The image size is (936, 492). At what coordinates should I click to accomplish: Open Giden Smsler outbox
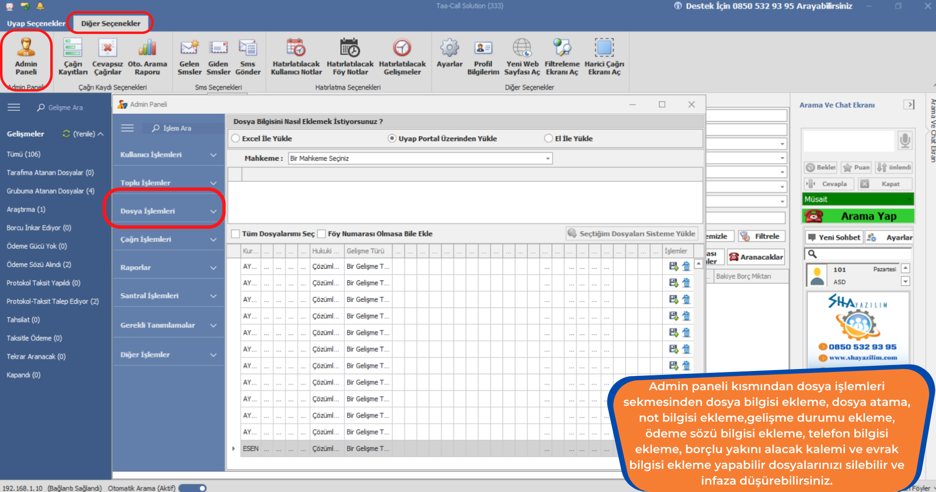click(218, 56)
